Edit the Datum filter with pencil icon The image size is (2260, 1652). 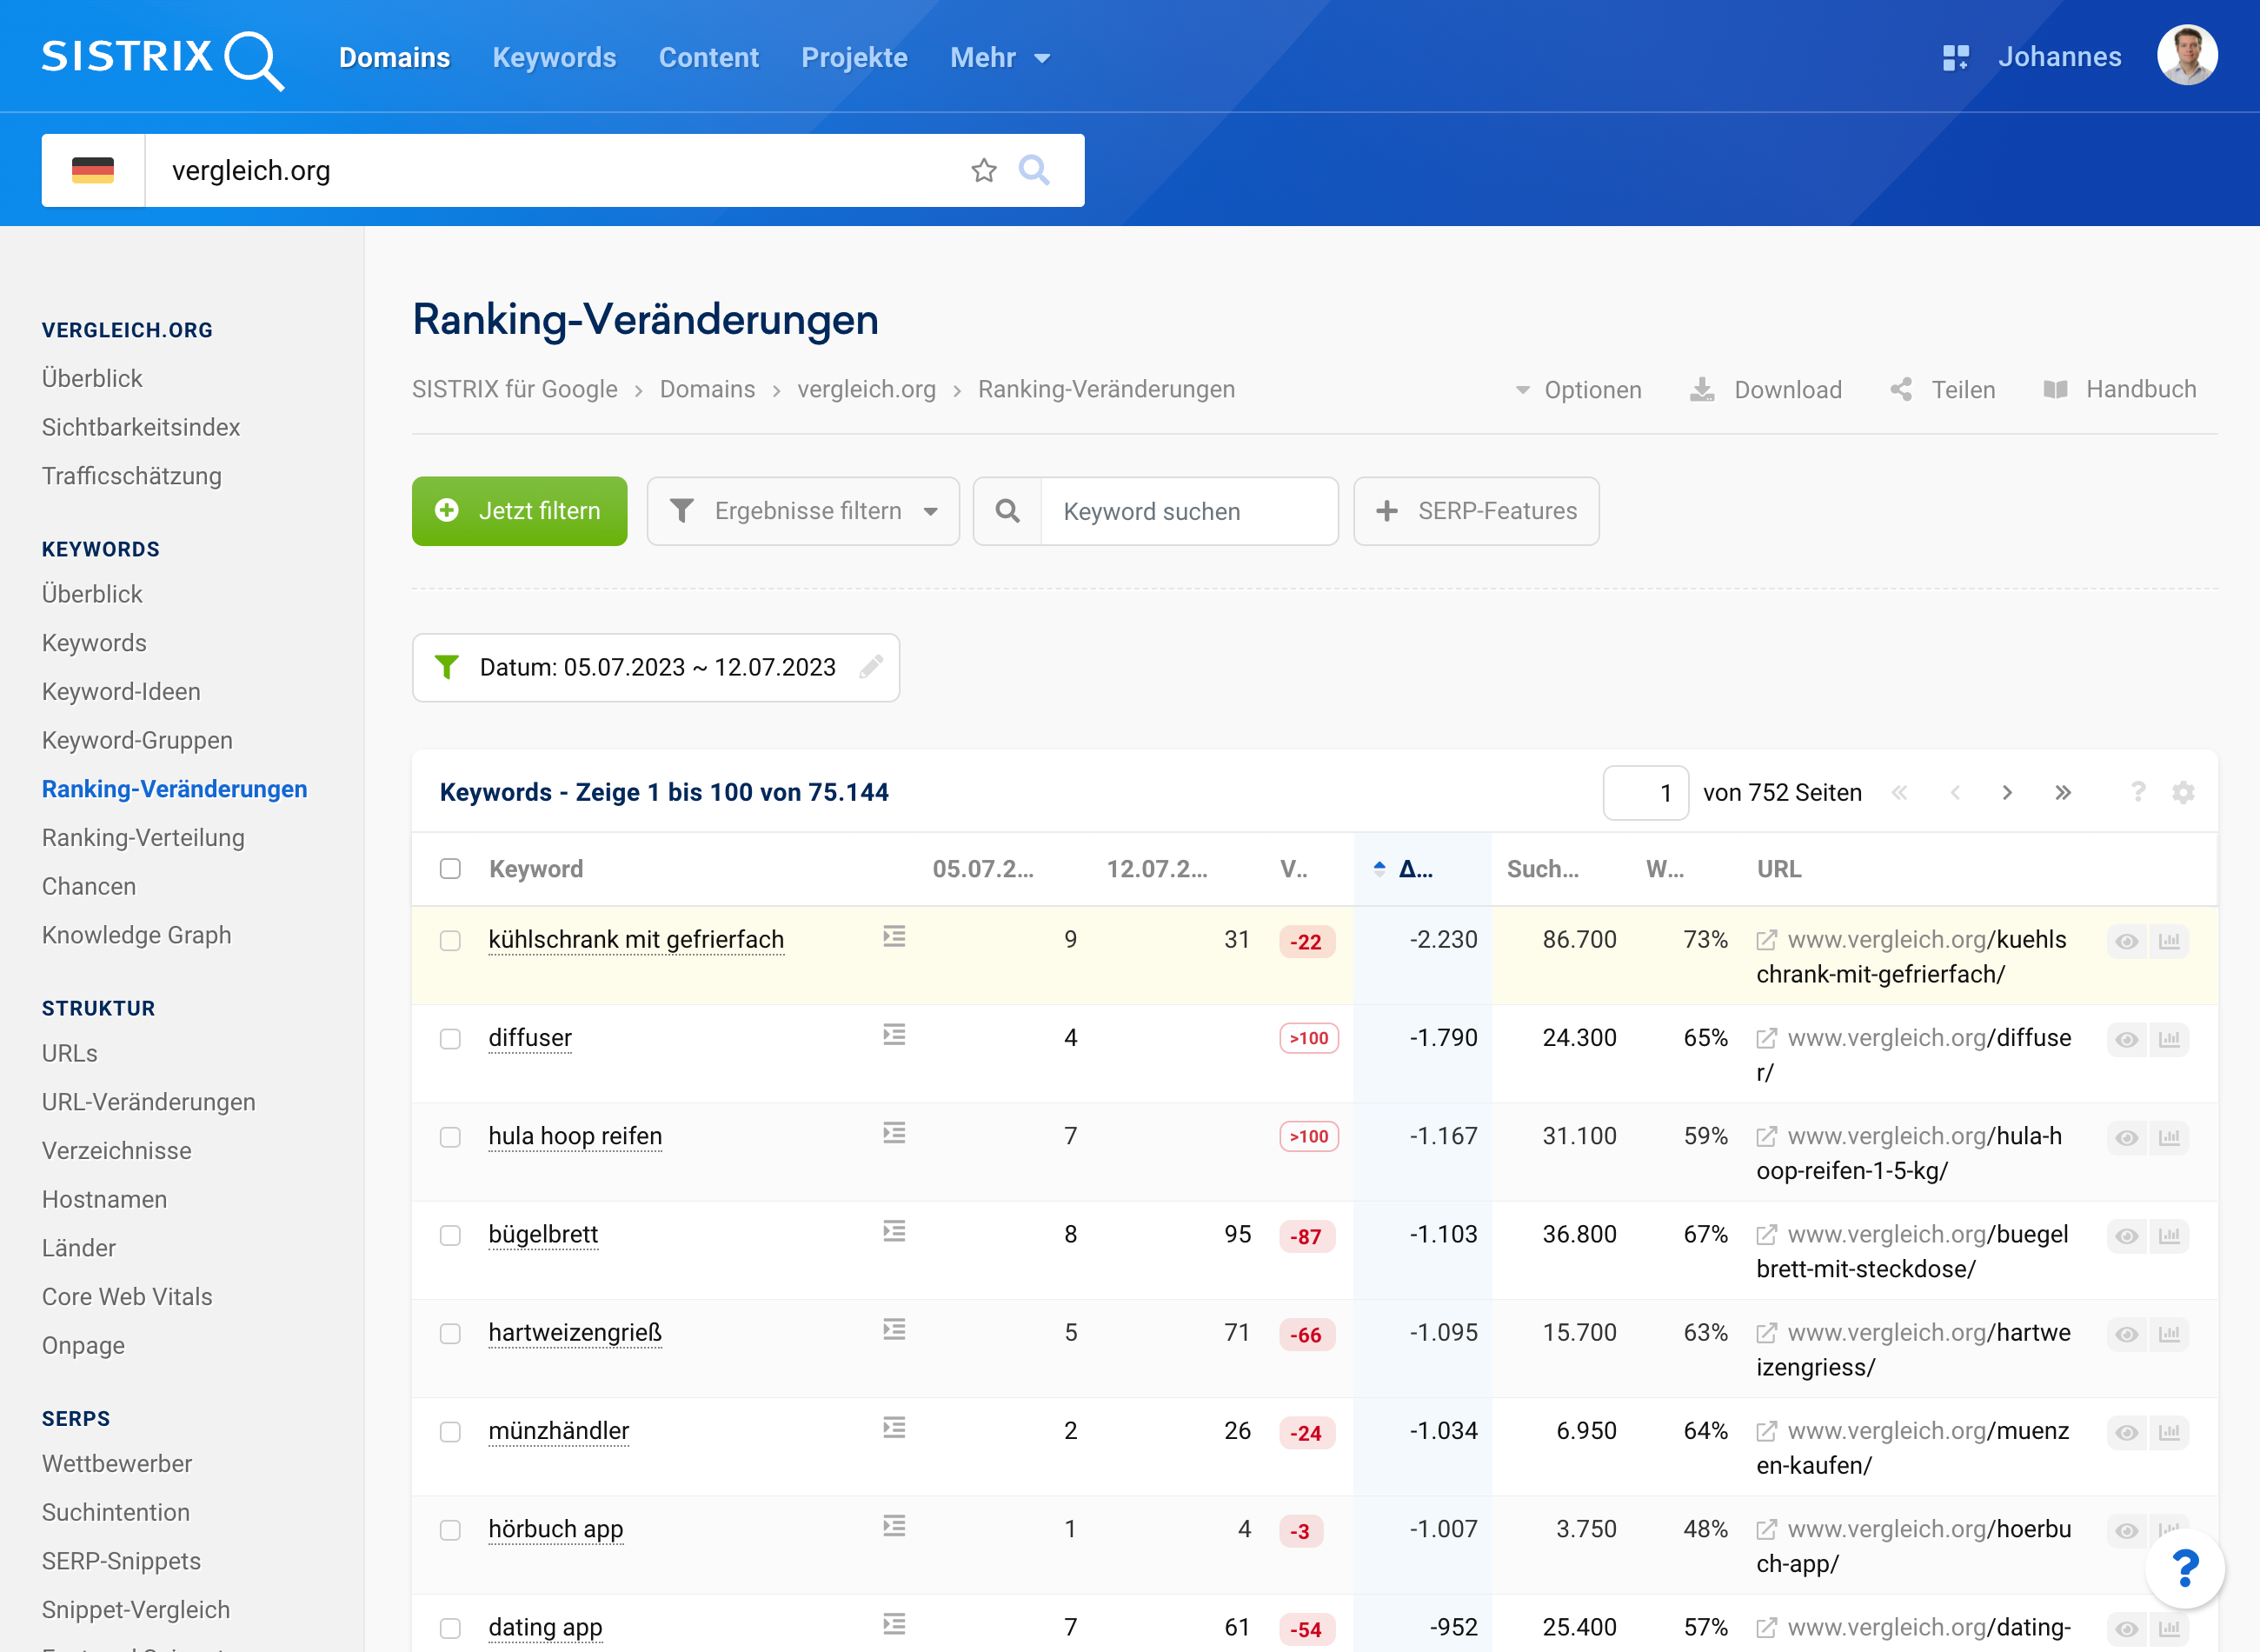[871, 667]
